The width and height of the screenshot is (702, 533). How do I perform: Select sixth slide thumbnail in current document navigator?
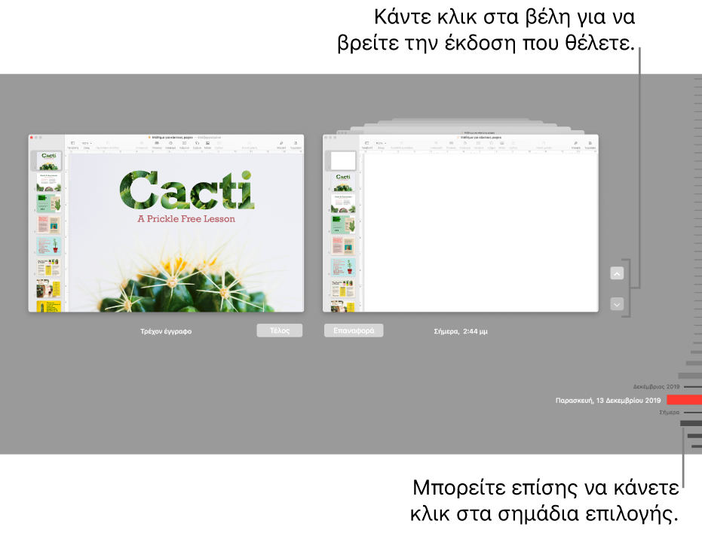pyautogui.click(x=48, y=267)
